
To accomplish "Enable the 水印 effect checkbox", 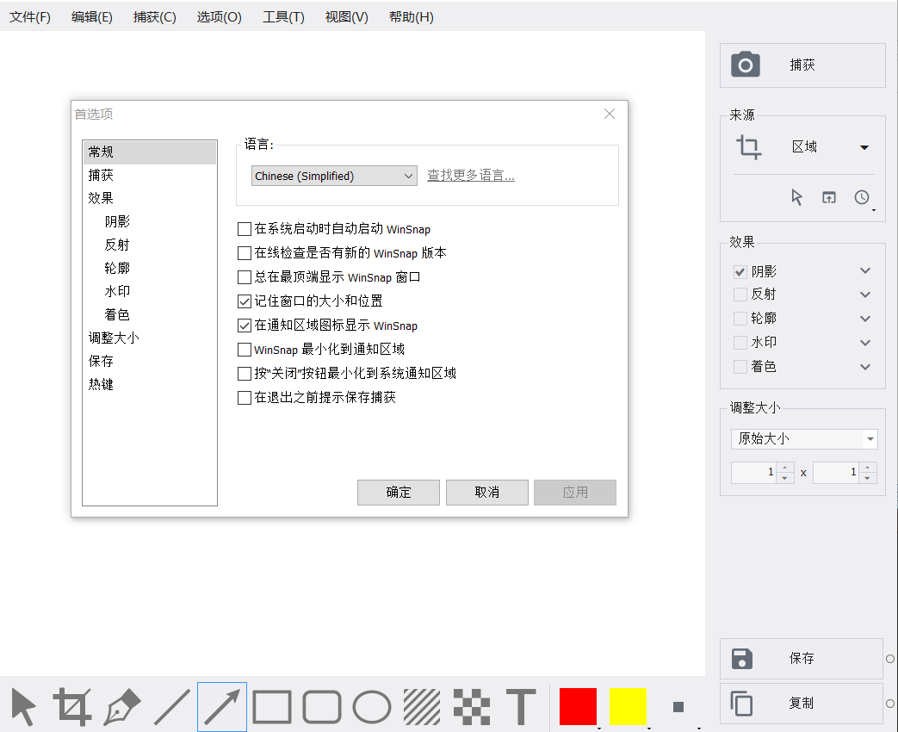I will pyautogui.click(x=740, y=343).
